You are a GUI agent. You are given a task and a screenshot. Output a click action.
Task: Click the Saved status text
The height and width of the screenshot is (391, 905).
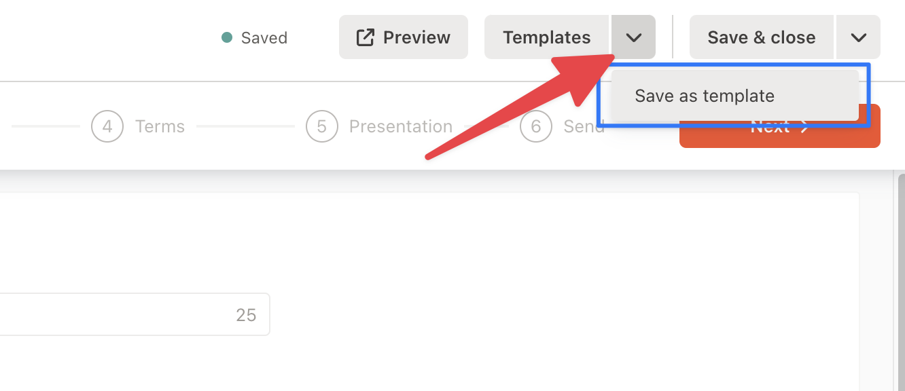tap(264, 38)
